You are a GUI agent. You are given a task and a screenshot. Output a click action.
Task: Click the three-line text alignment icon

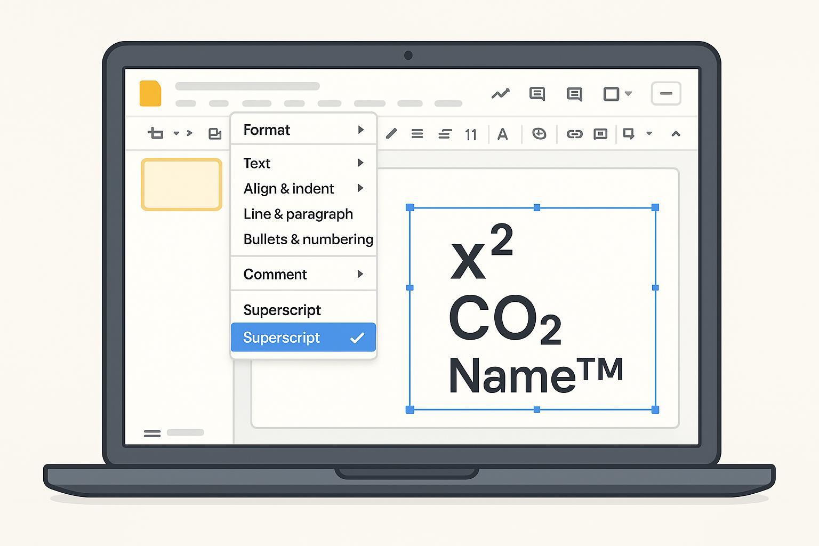[417, 134]
